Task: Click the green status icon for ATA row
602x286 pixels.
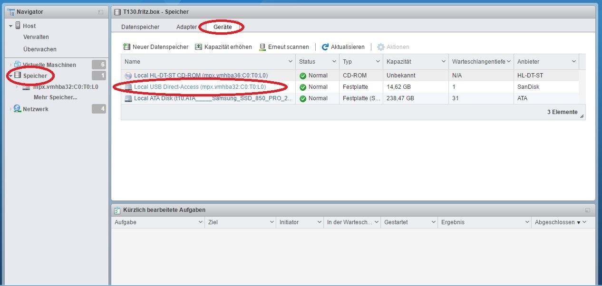Action: 303,98
